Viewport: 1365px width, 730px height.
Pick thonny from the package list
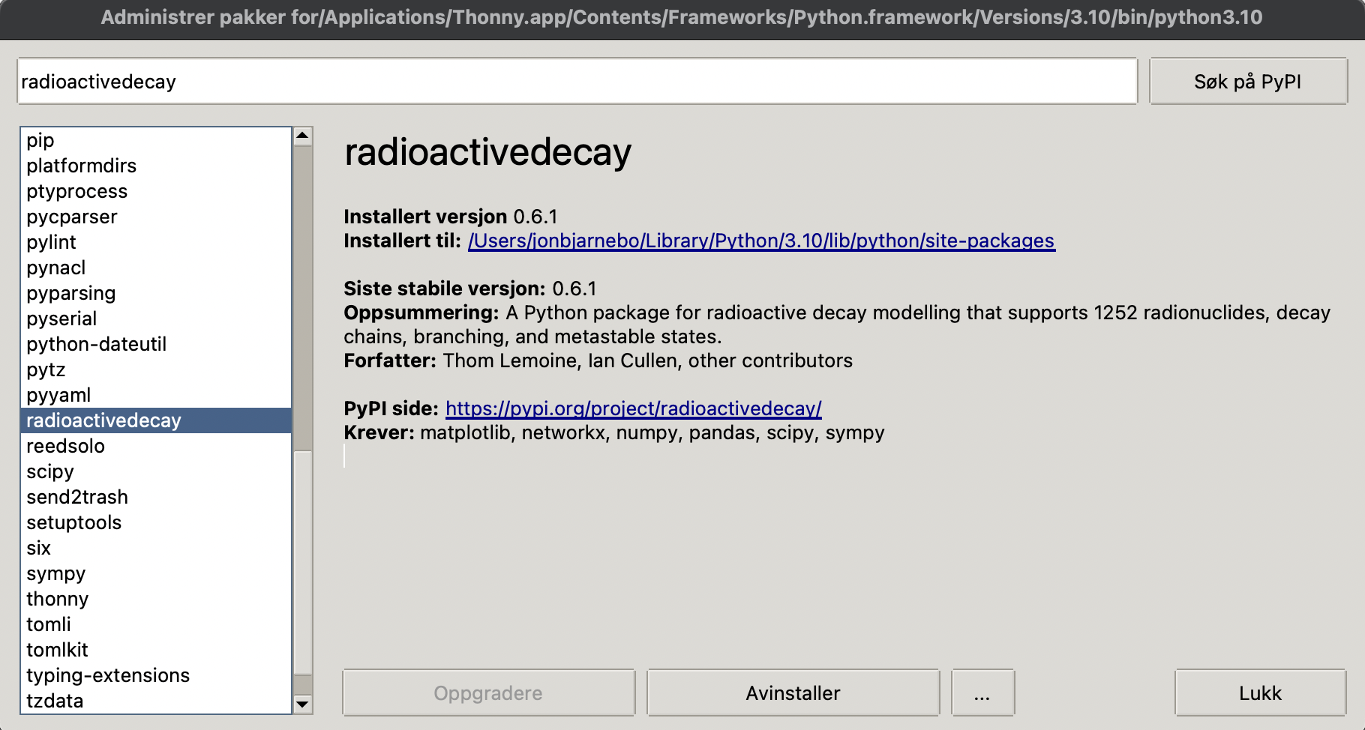(58, 600)
